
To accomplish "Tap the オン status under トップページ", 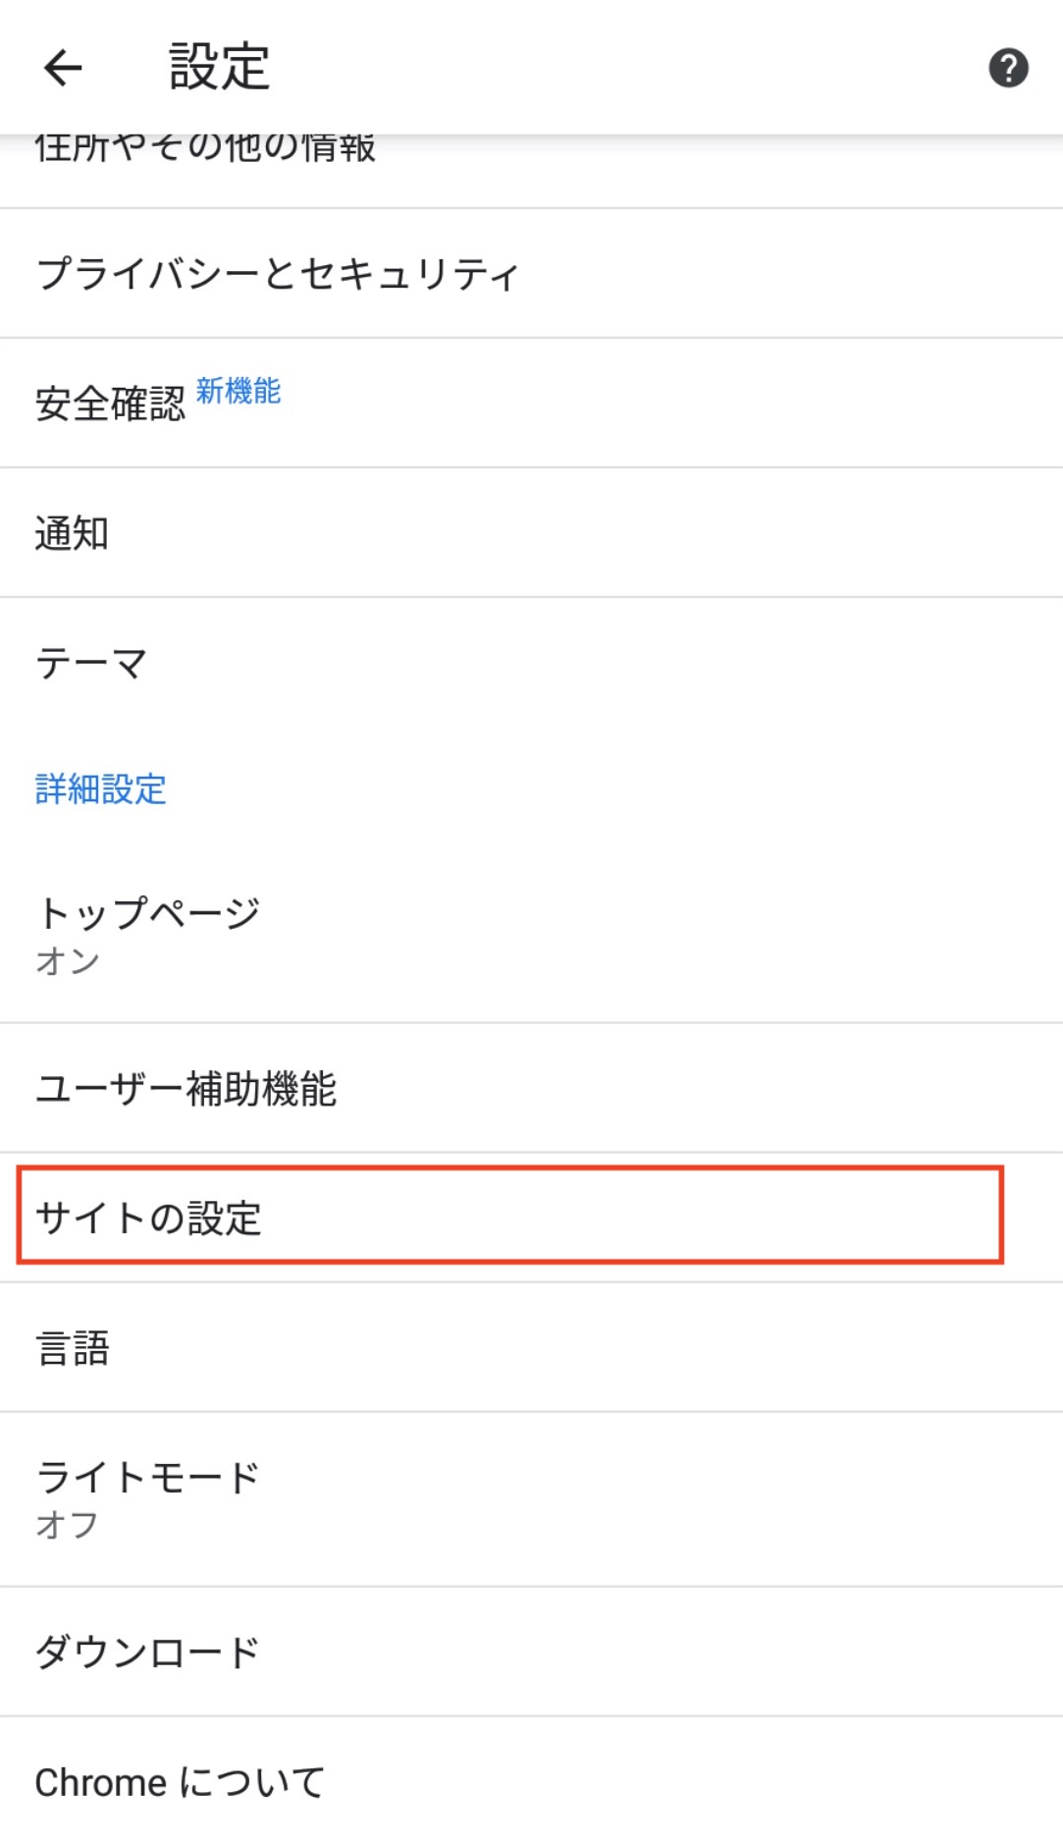I will coord(68,960).
